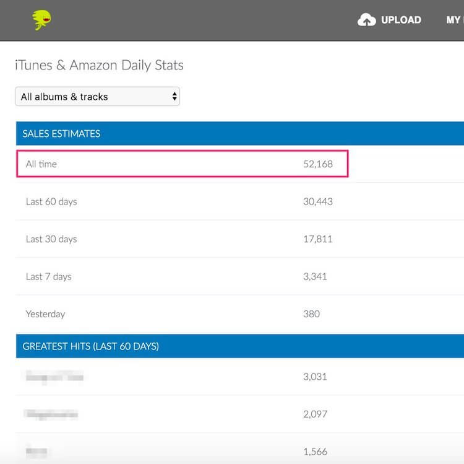Screen dimensions: 464x464
Task: Click the 3,031 greatest hits value
Action: (x=315, y=377)
